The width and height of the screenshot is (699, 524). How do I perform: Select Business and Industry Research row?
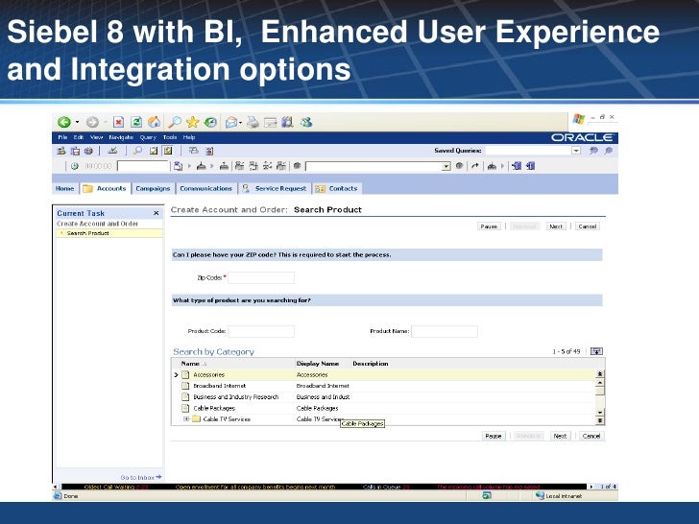pyautogui.click(x=383, y=397)
